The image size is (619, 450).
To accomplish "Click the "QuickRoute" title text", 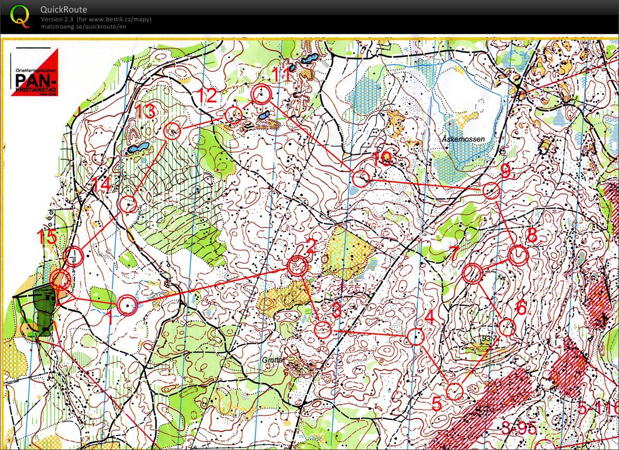I will click(64, 9).
